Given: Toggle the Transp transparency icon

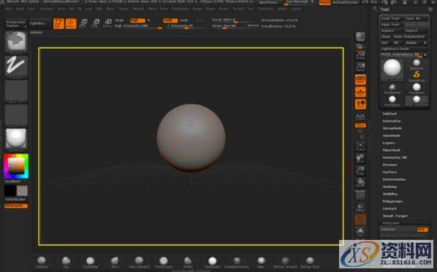Looking at the screenshot, I should click(360, 208).
